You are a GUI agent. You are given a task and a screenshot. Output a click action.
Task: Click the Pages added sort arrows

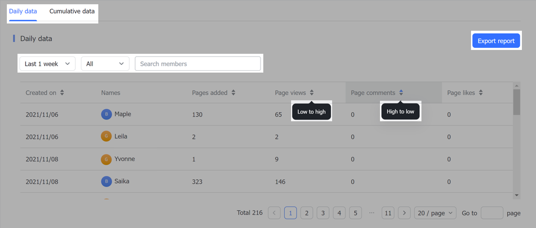click(233, 93)
